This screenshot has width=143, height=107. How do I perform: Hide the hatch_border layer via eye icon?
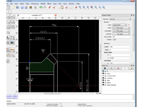coord(103,85)
